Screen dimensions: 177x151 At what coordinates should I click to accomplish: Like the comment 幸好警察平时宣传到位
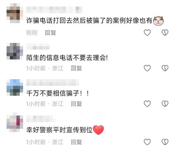point(147,142)
